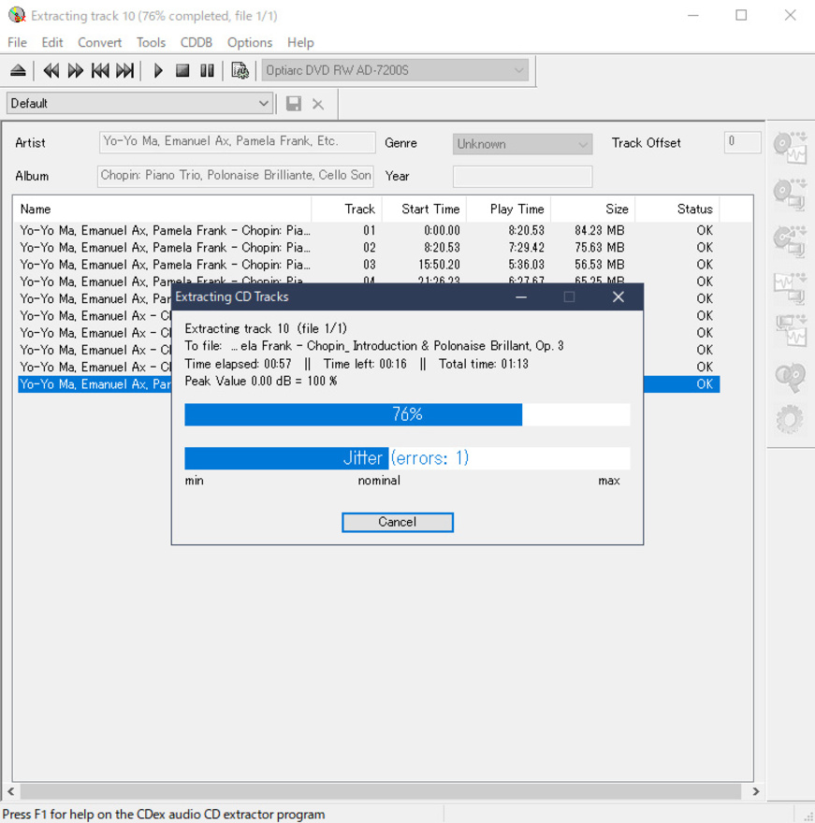Click the fast-forward (skip forward) icon
This screenshot has width=815, height=823.
click(x=76, y=71)
